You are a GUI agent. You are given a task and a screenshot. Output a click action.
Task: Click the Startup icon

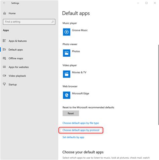[x=4, y=84]
